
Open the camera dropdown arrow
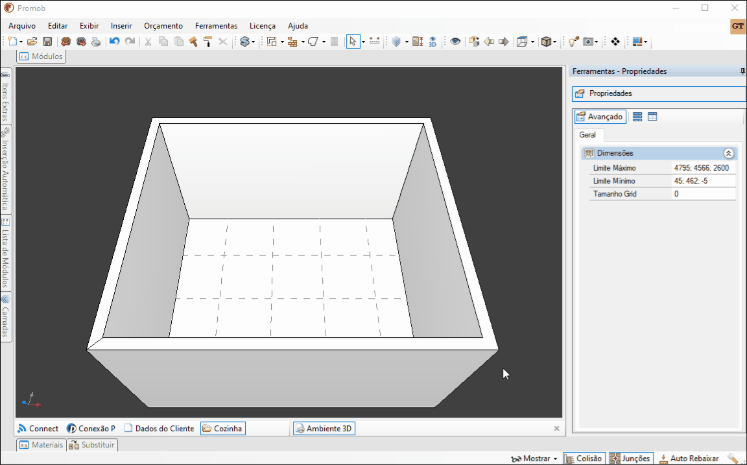click(597, 42)
